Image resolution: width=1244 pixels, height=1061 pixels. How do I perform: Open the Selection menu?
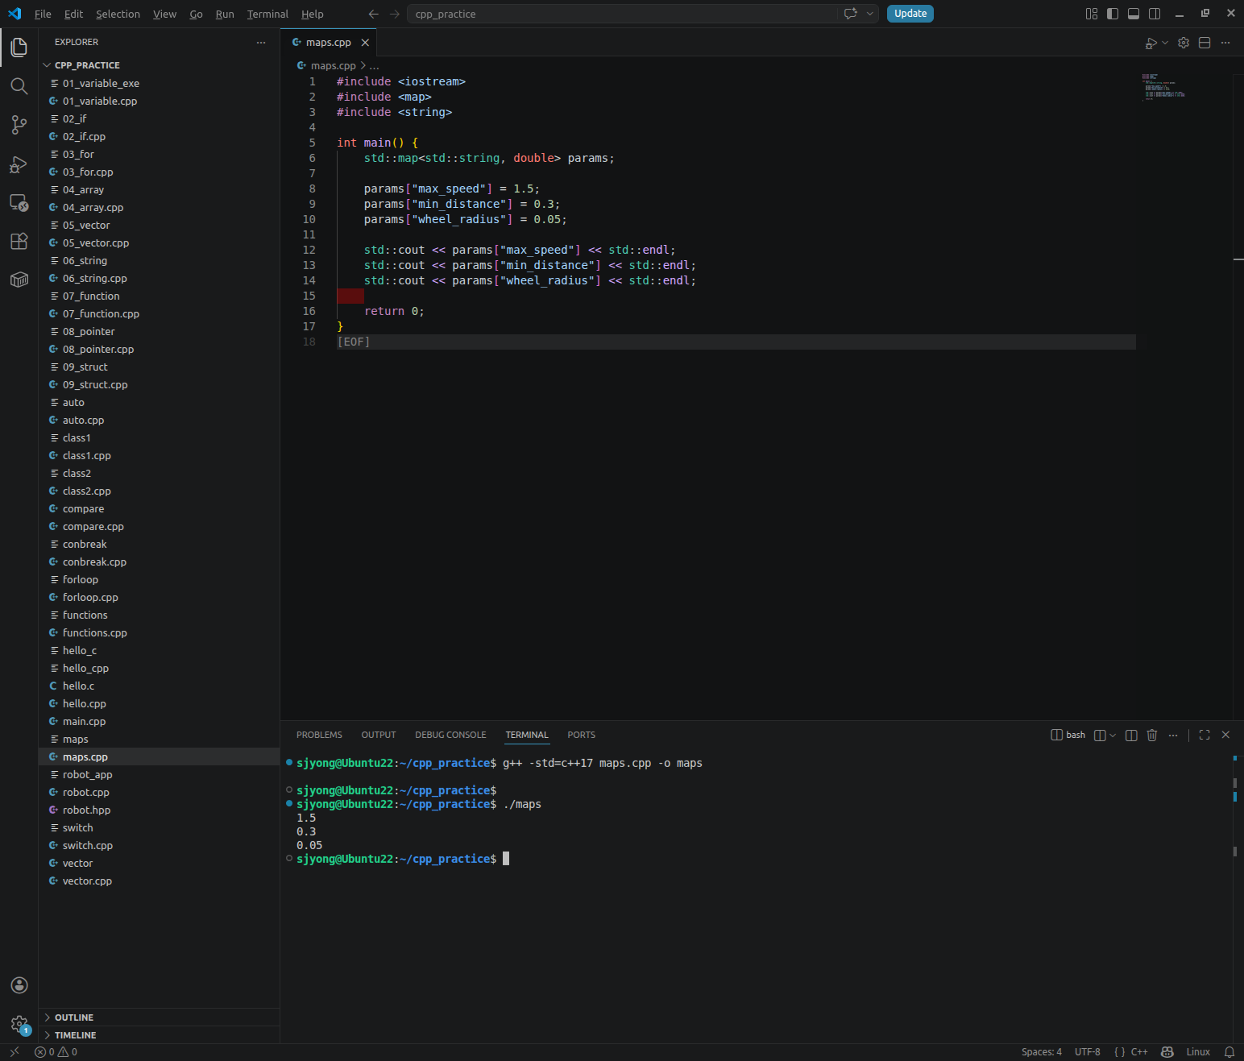point(118,14)
